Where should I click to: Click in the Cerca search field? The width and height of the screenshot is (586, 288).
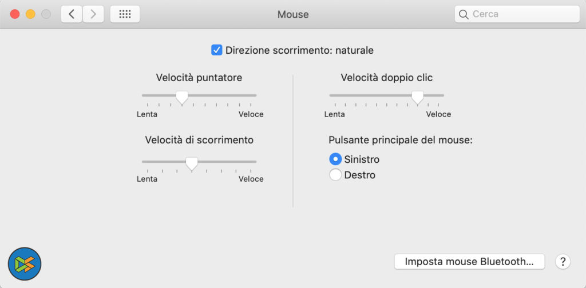(521, 14)
